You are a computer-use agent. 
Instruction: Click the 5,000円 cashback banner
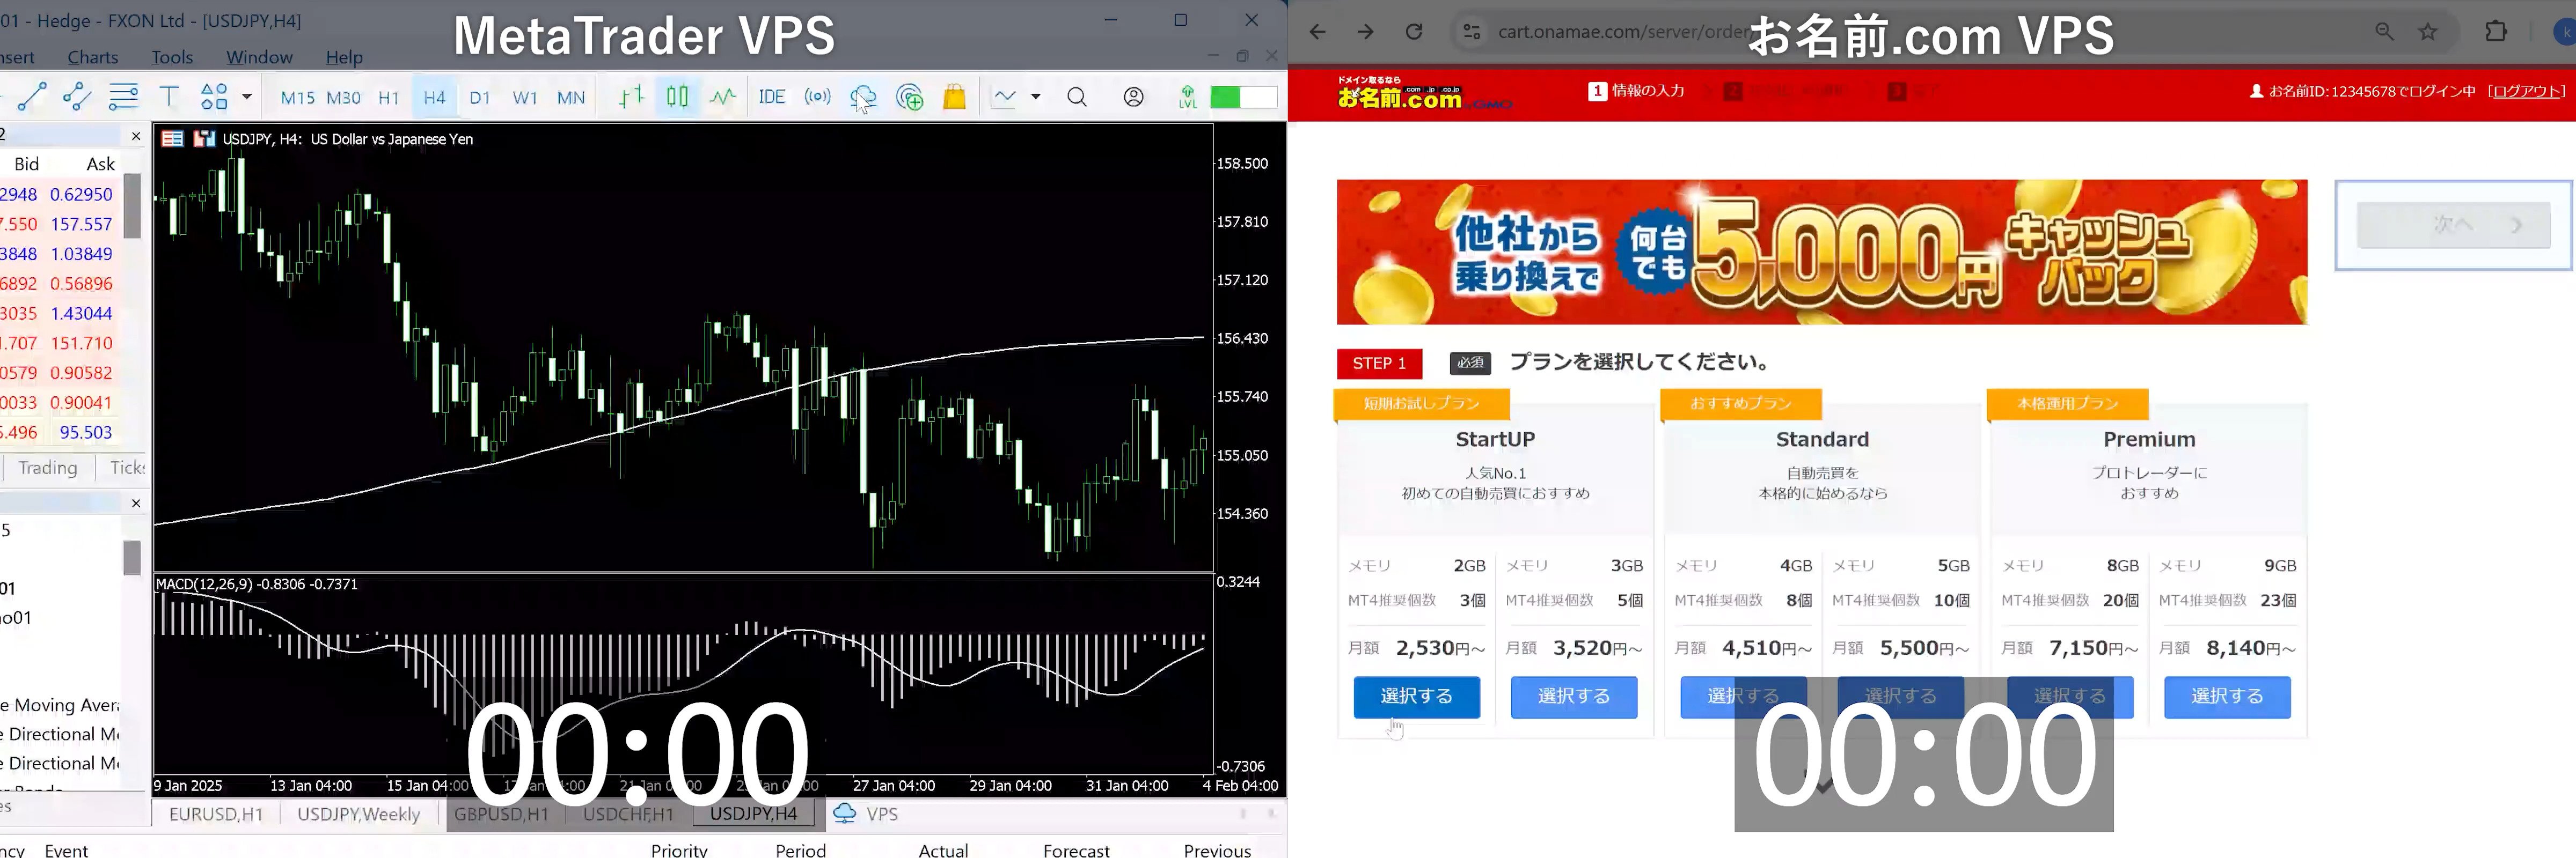point(1822,252)
